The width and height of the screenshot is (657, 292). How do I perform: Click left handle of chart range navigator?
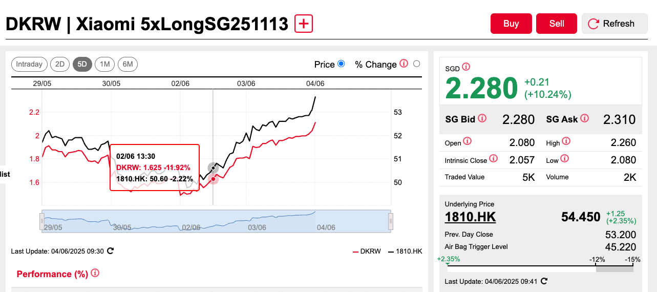point(42,221)
